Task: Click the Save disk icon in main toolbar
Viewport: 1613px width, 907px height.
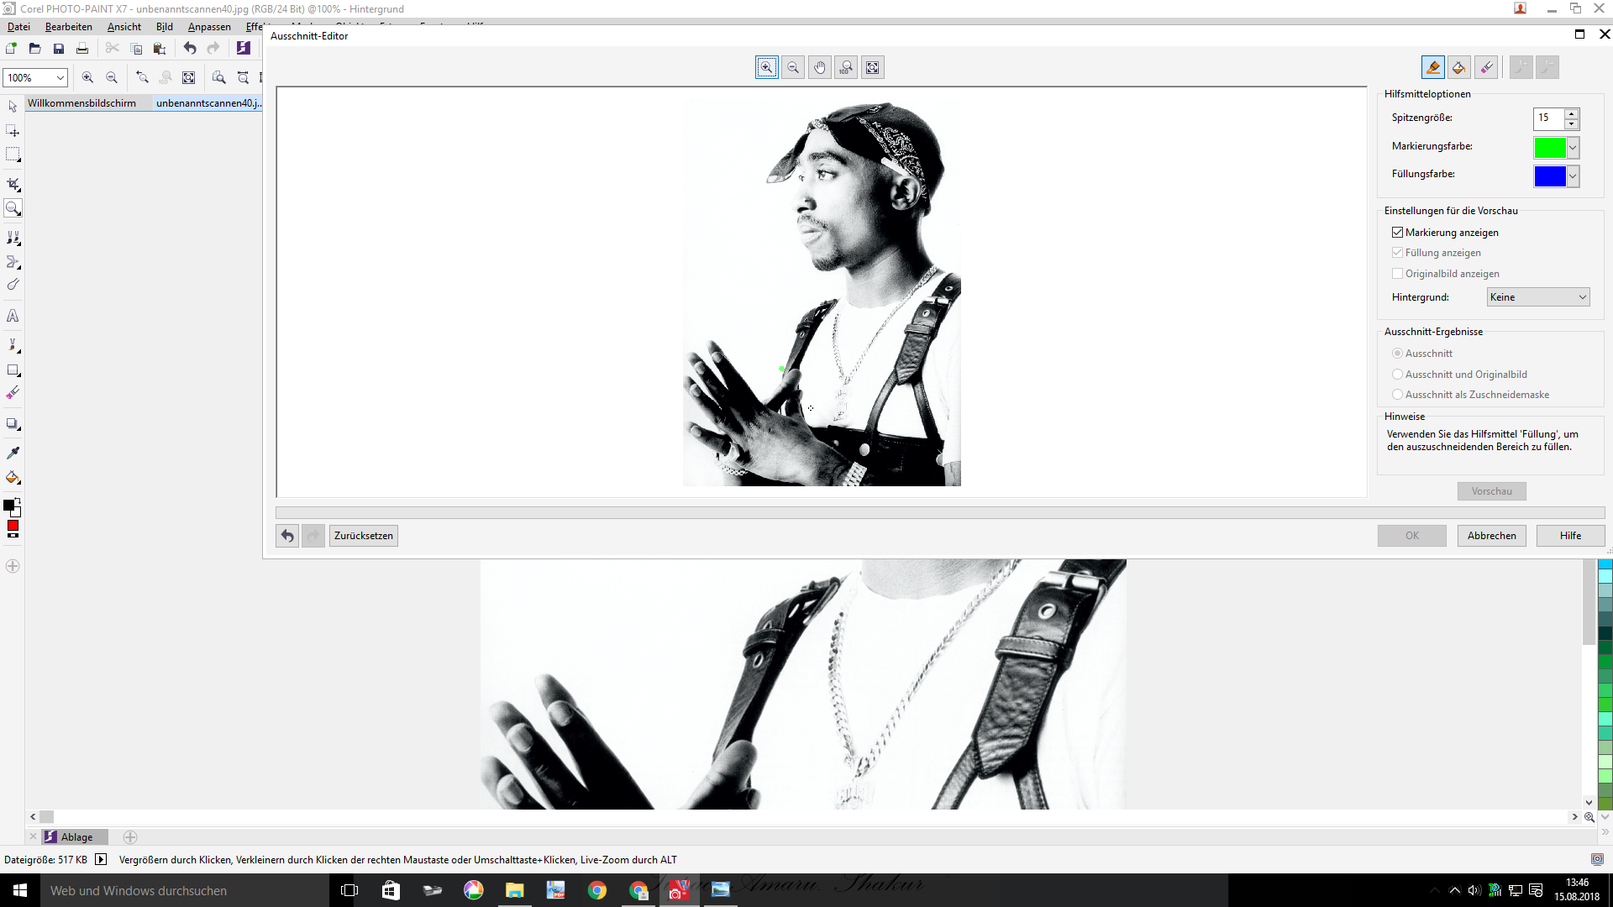Action: [59, 49]
